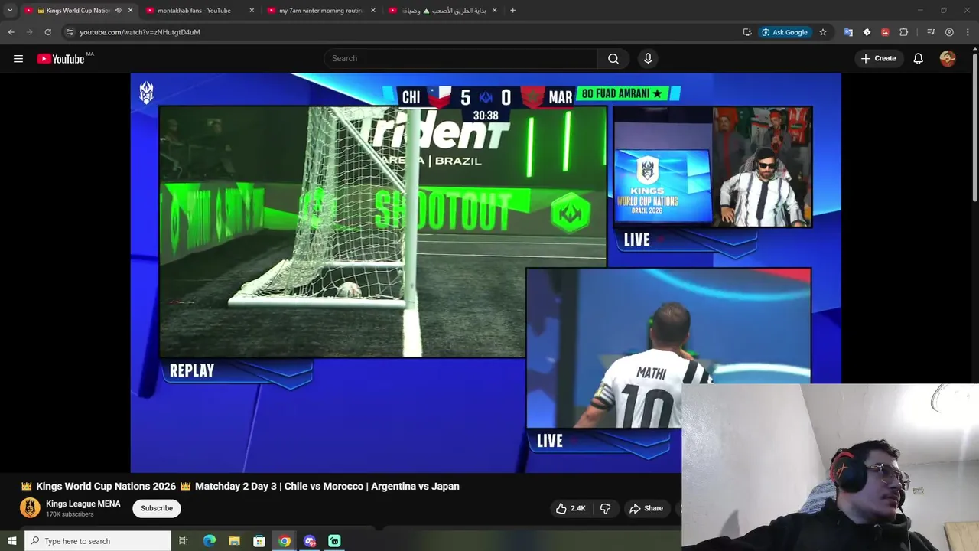The height and width of the screenshot is (551, 979).
Task: Click the address bar URL
Action: (140, 32)
